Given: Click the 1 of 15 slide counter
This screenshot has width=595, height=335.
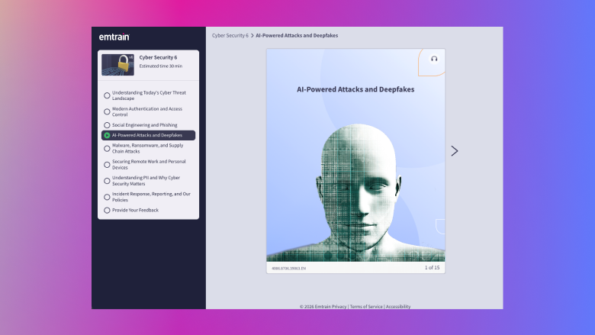Looking at the screenshot, I should point(432,268).
